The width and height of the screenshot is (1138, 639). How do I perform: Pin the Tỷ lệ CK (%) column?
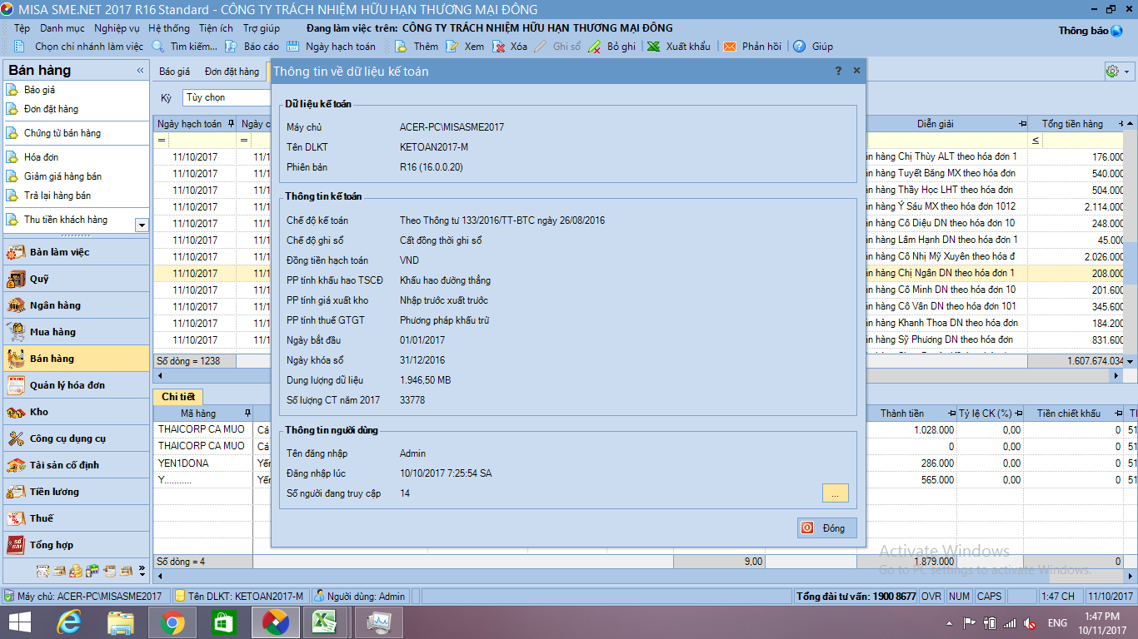[x=1020, y=414]
